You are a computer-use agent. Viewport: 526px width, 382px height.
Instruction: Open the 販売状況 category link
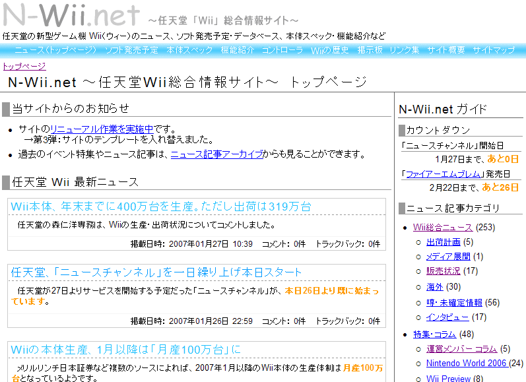[x=443, y=271]
